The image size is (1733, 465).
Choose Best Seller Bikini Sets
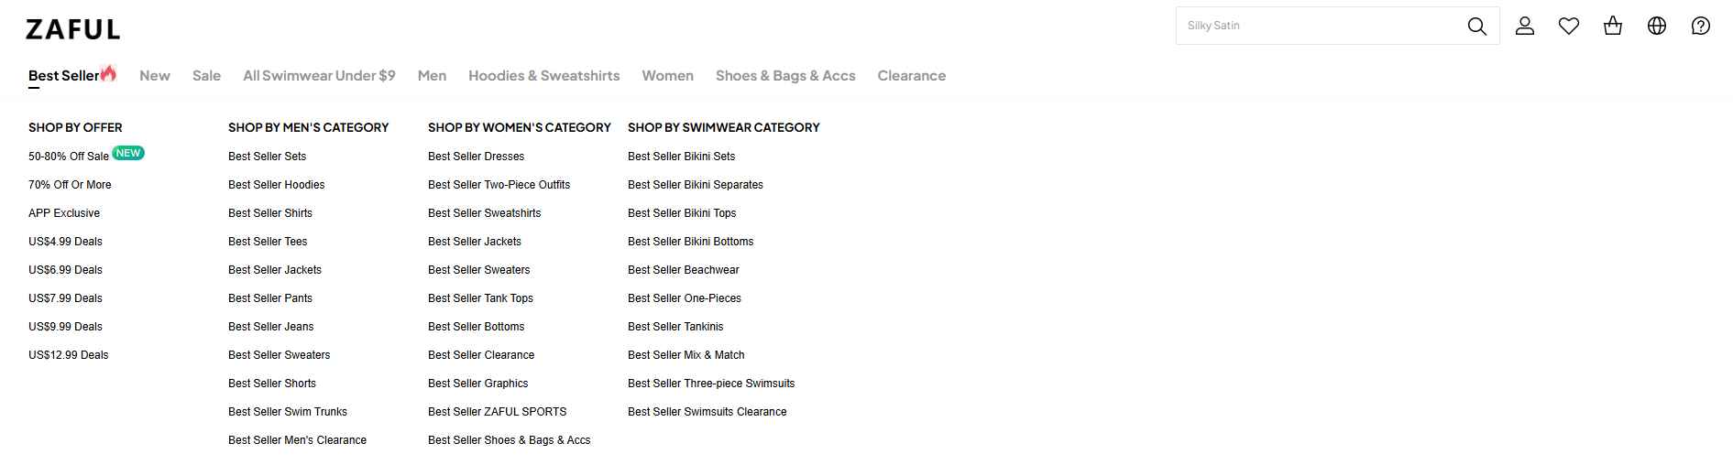point(681,157)
